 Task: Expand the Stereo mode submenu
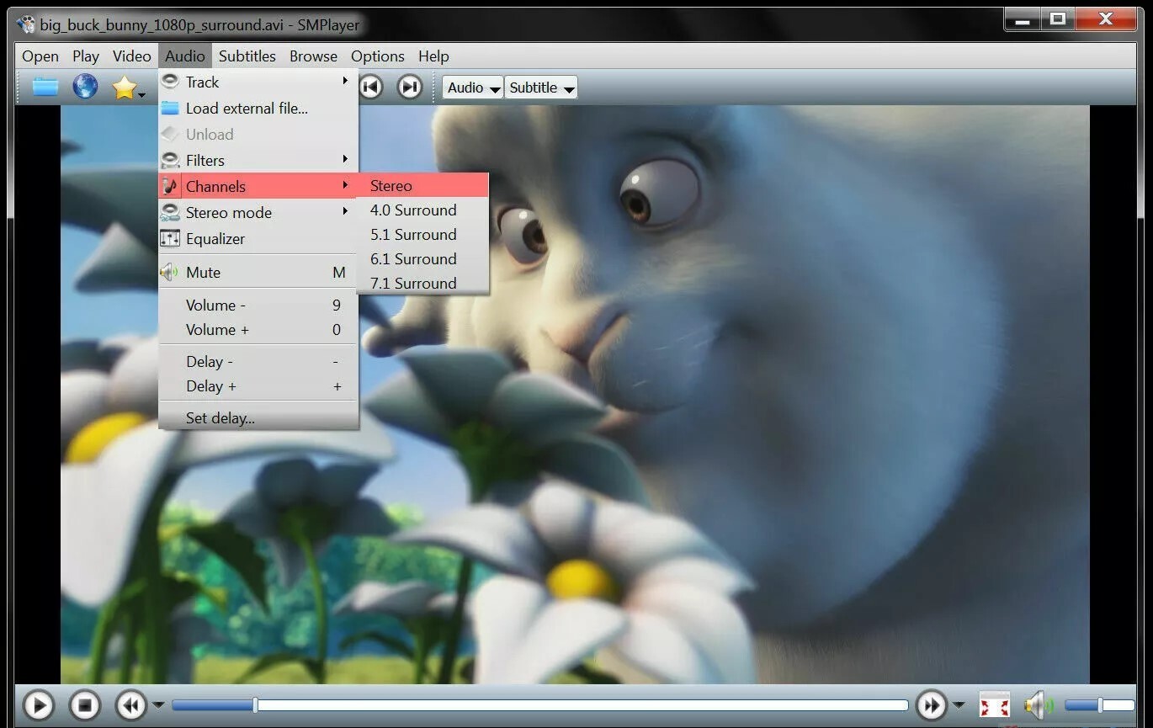[x=258, y=212]
